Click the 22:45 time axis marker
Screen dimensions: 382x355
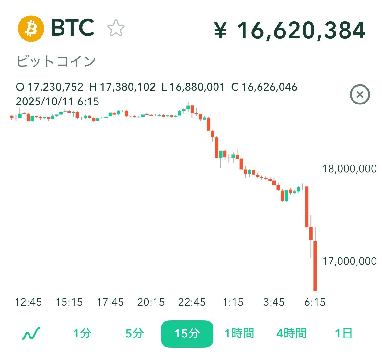point(192,302)
